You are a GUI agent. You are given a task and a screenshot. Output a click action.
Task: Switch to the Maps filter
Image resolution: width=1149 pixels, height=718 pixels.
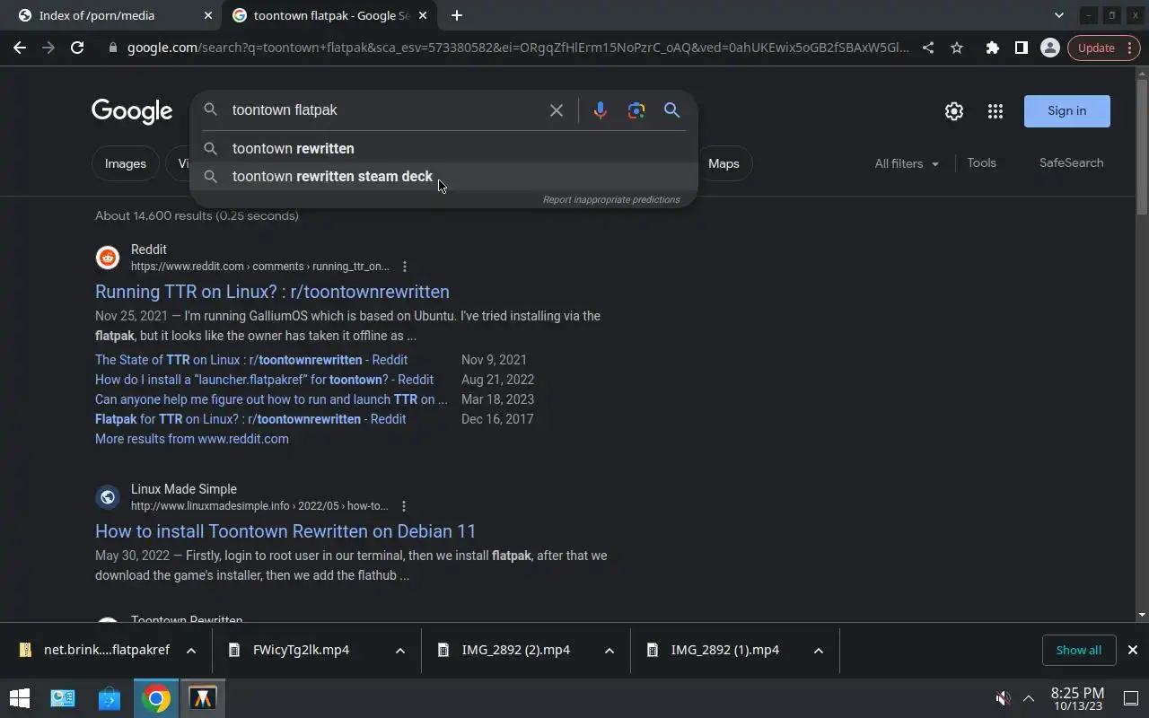(724, 163)
